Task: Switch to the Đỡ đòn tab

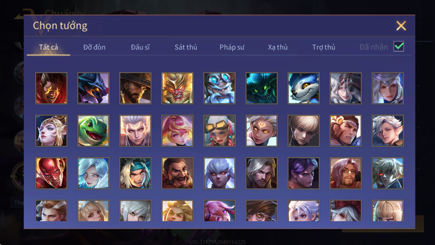Action: click(94, 47)
